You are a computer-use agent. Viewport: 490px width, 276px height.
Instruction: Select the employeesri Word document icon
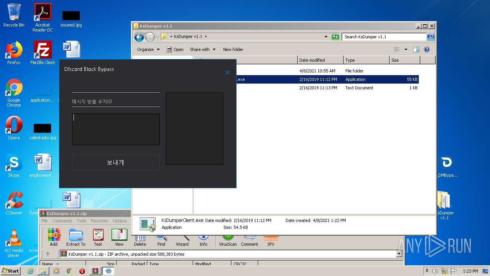point(42,166)
